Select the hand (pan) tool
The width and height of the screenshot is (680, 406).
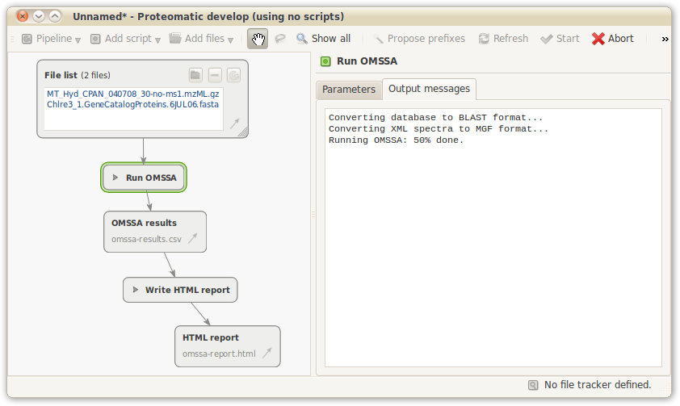point(258,39)
